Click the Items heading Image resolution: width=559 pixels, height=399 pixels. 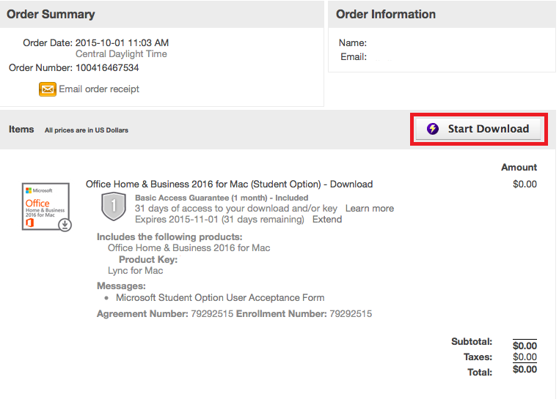[x=21, y=129]
